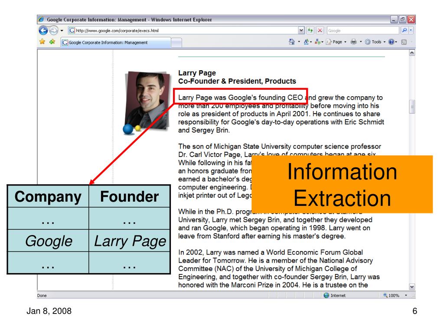Add to Favorites star-plus icon

(52, 42)
